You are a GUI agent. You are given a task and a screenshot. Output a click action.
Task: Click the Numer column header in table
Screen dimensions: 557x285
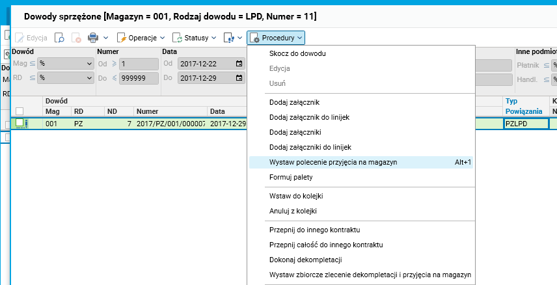click(170, 111)
